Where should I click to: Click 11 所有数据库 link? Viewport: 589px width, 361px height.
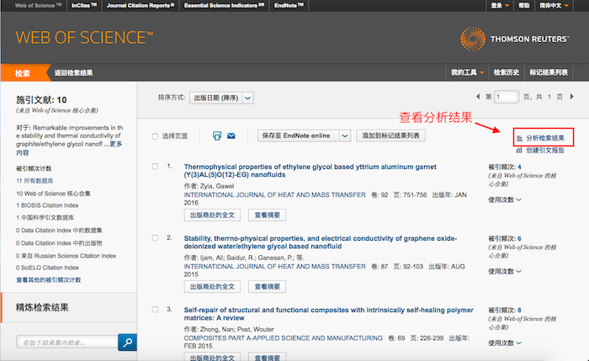(34, 181)
